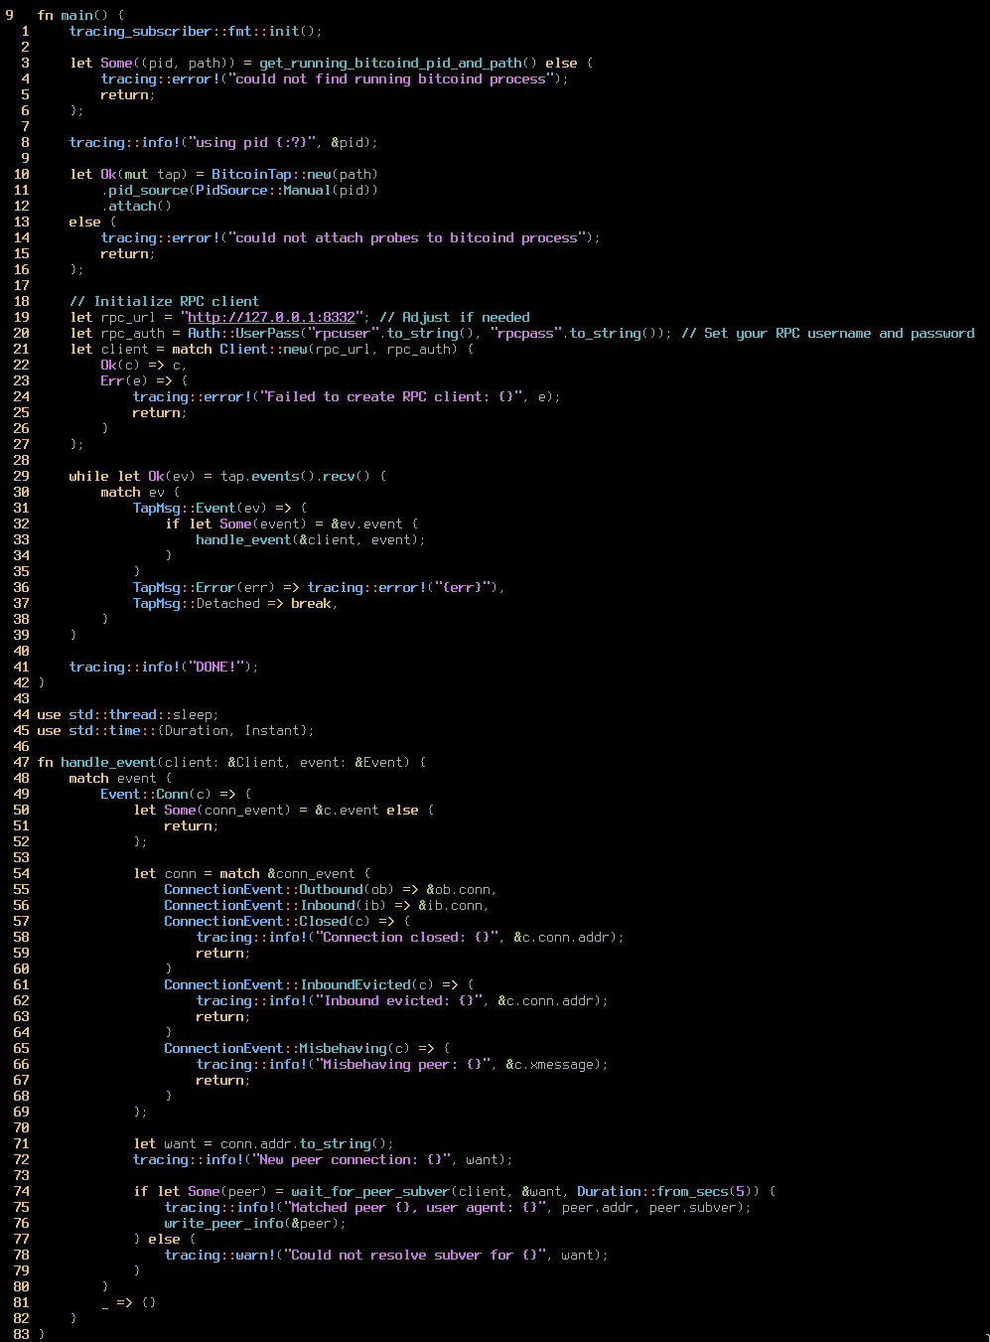Click 'ConnectionEvent::Inbound(ib)' arm
Viewport: 990px width, 1342px height.
click(x=275, y=905)
